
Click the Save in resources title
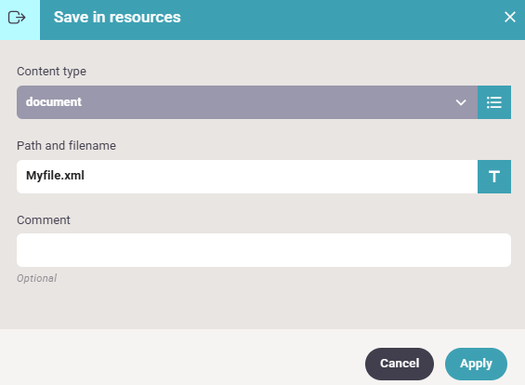click(x=117, y=17)
